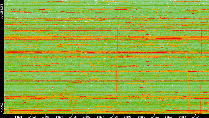Select the 14:12 time axis label
This screenshot has width=209, height=118.
(168, 117)
